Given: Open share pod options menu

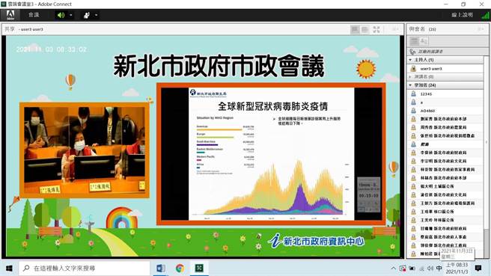Looking at the screenshot, I should [395, 29].
